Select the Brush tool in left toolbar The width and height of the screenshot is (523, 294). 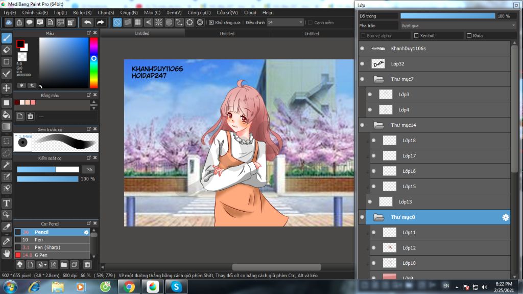[6, 38]
